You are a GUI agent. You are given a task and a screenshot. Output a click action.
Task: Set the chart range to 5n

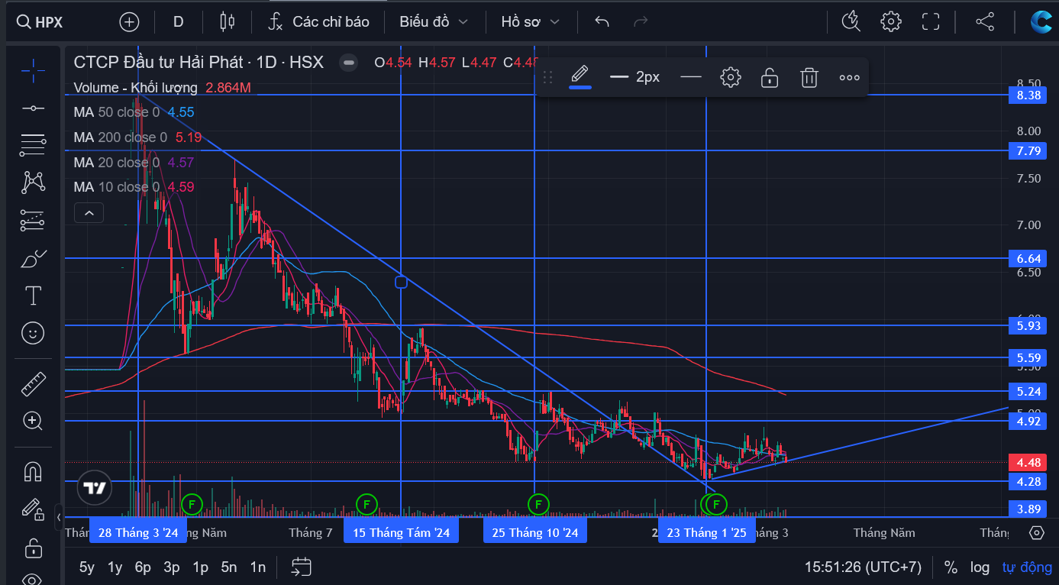(229, 567)
